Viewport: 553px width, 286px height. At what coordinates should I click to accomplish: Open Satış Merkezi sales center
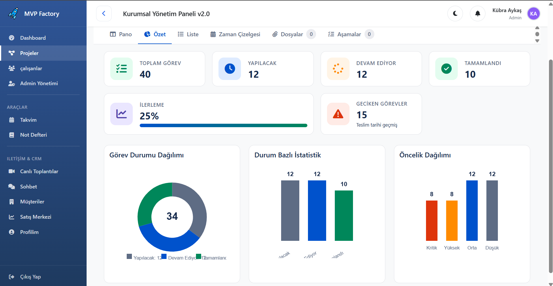coord(36,217)
